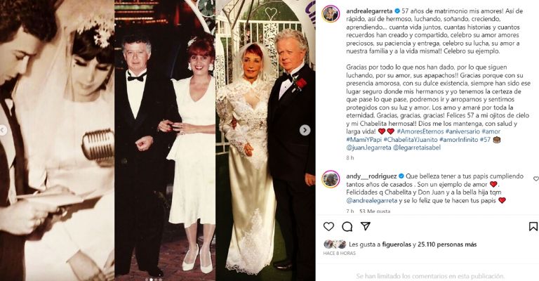Open the comment bubble icon
539x281 pixels.
(x=347, y=226)
